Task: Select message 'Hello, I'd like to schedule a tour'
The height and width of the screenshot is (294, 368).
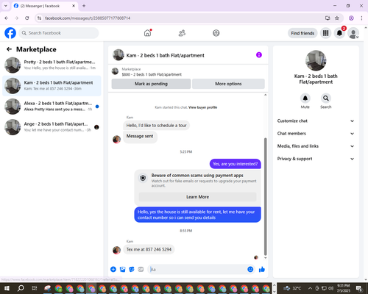Action: pyautogui.click(x=156, y=126)
